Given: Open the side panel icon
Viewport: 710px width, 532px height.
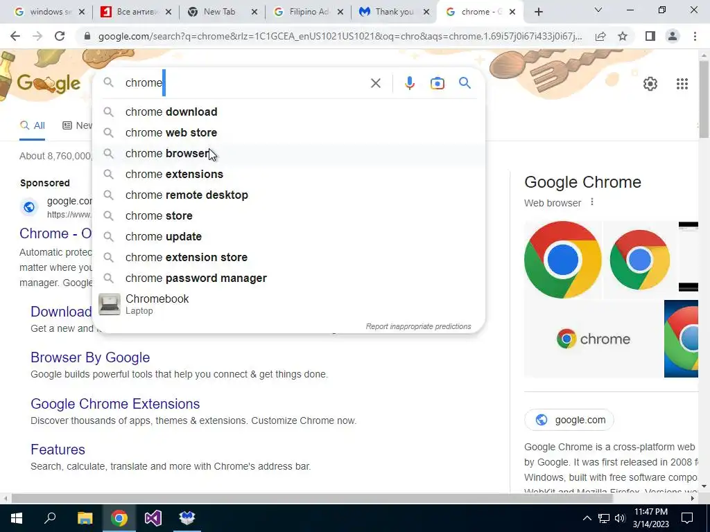Looking at the screenshot, I should [x=650, y=36].
